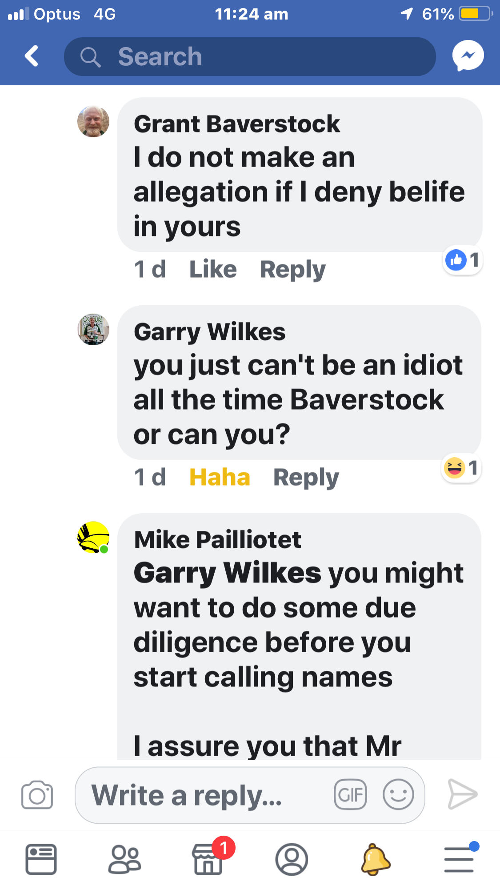Open the News Feed tab
The width and height of the screenshot is (500, 889).
[41, 859]
